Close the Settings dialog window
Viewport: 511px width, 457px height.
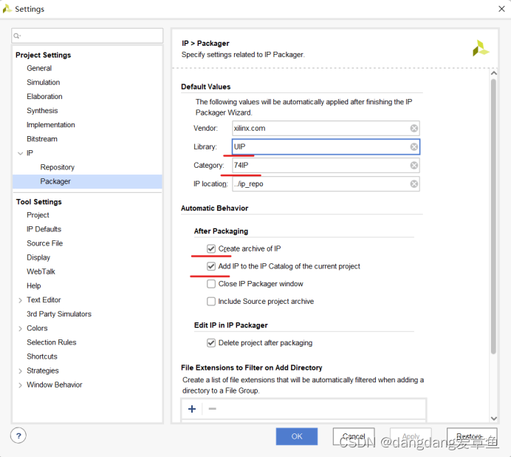click(x=501, y=9)
